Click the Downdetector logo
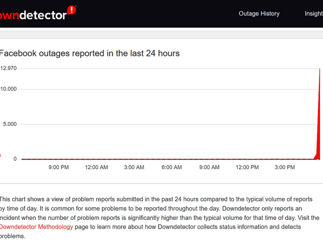This screenshot has height=243, width=323. (x=38, y=13)
